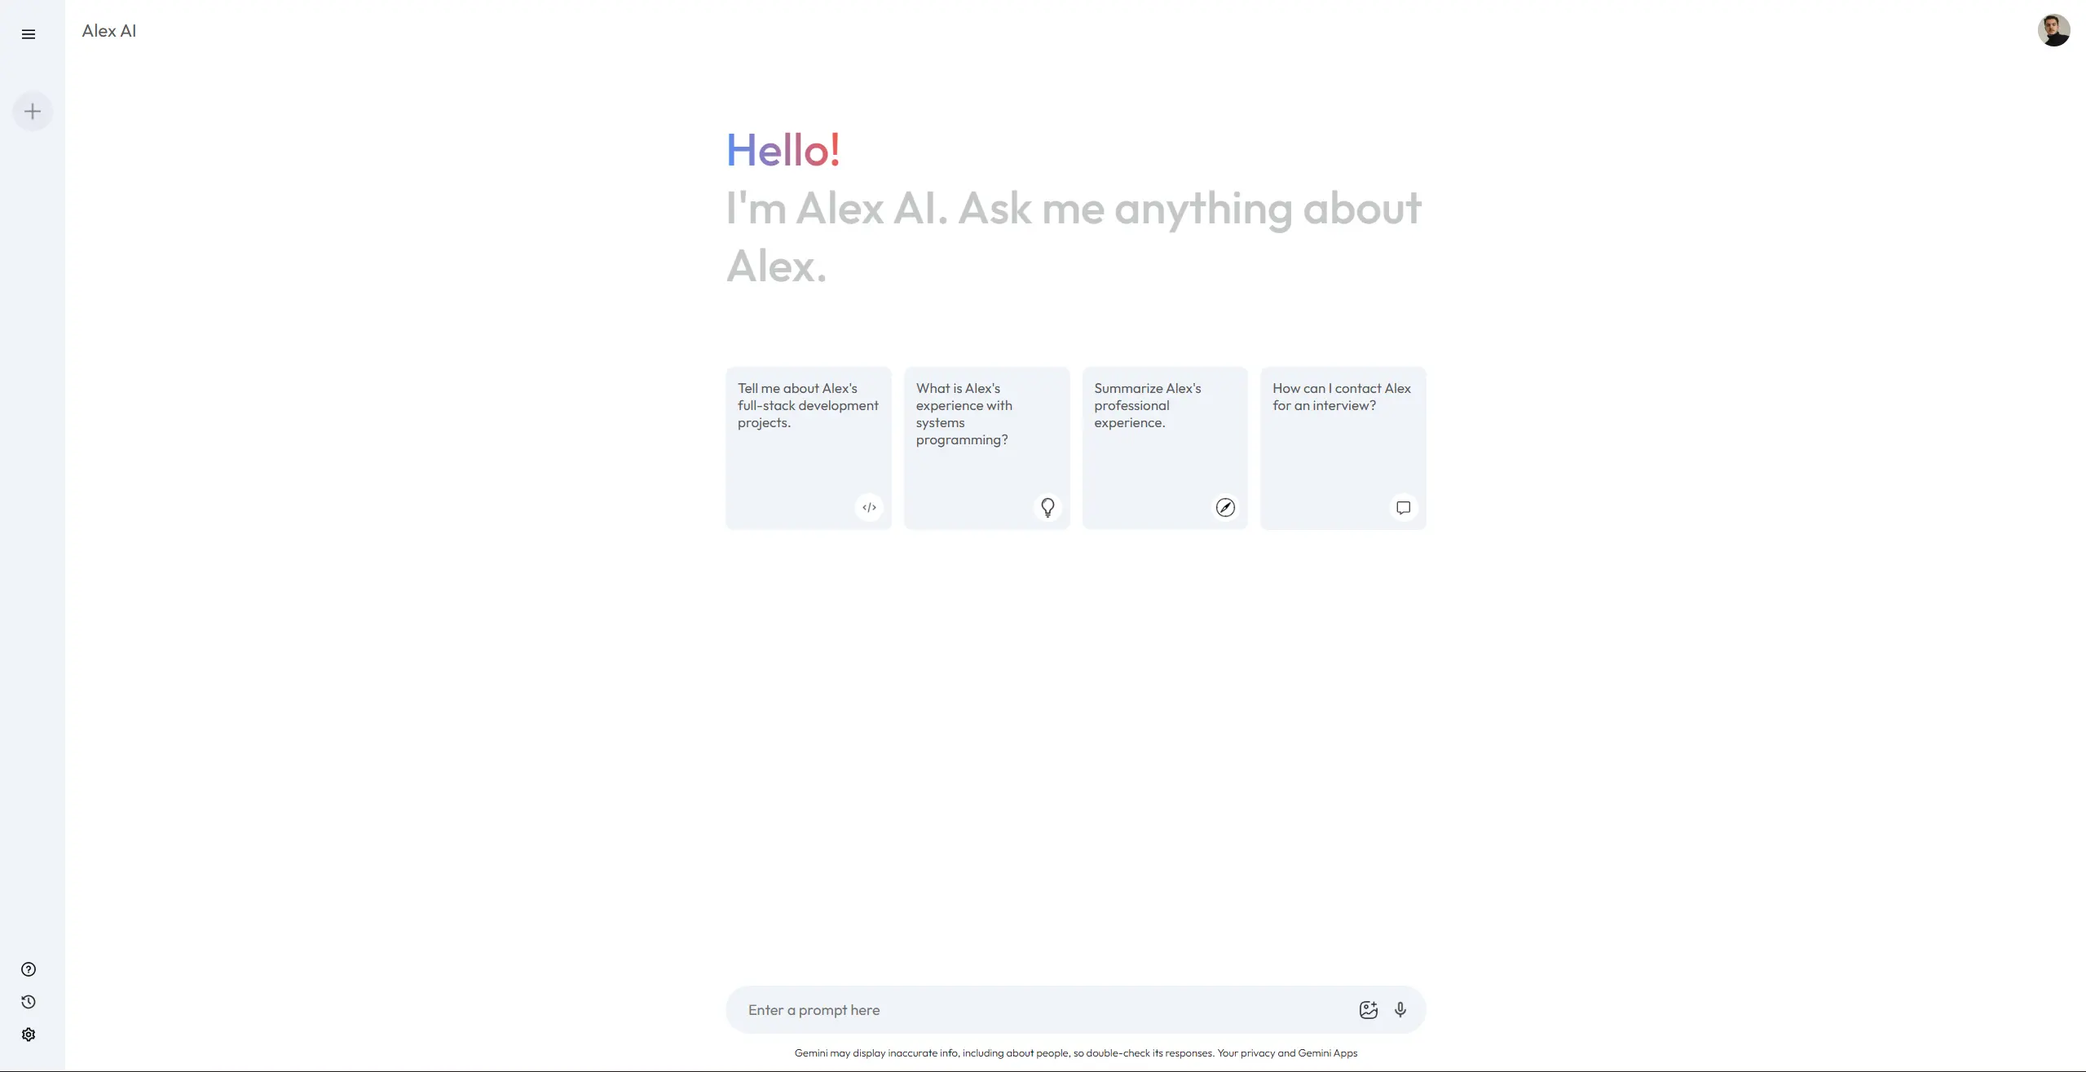Image resolution: width=2086 pixels, height=1072 pixels.
Task: Select the 'Alex AI' title in the header
Action: pyautogui.click(x=108, y=30)
